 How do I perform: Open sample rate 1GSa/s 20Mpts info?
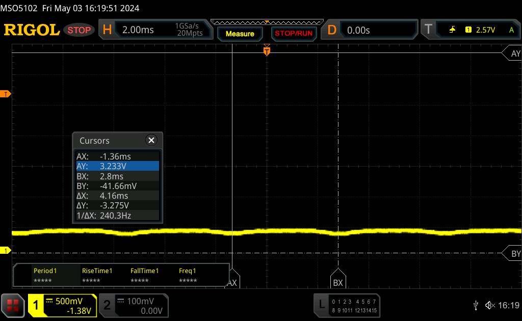coord(190,30)
